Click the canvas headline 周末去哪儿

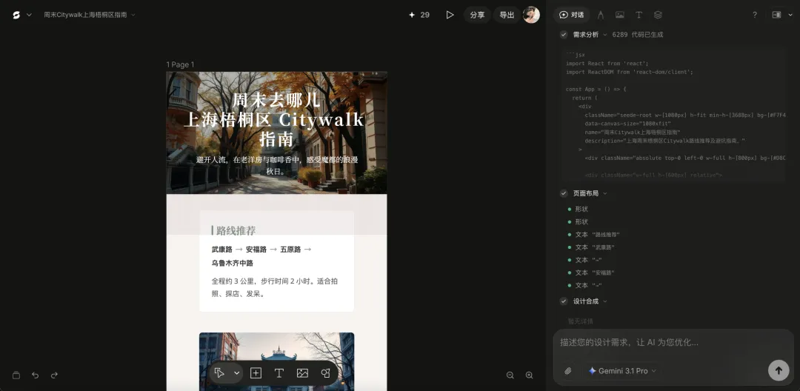click(x=276, y=100)
